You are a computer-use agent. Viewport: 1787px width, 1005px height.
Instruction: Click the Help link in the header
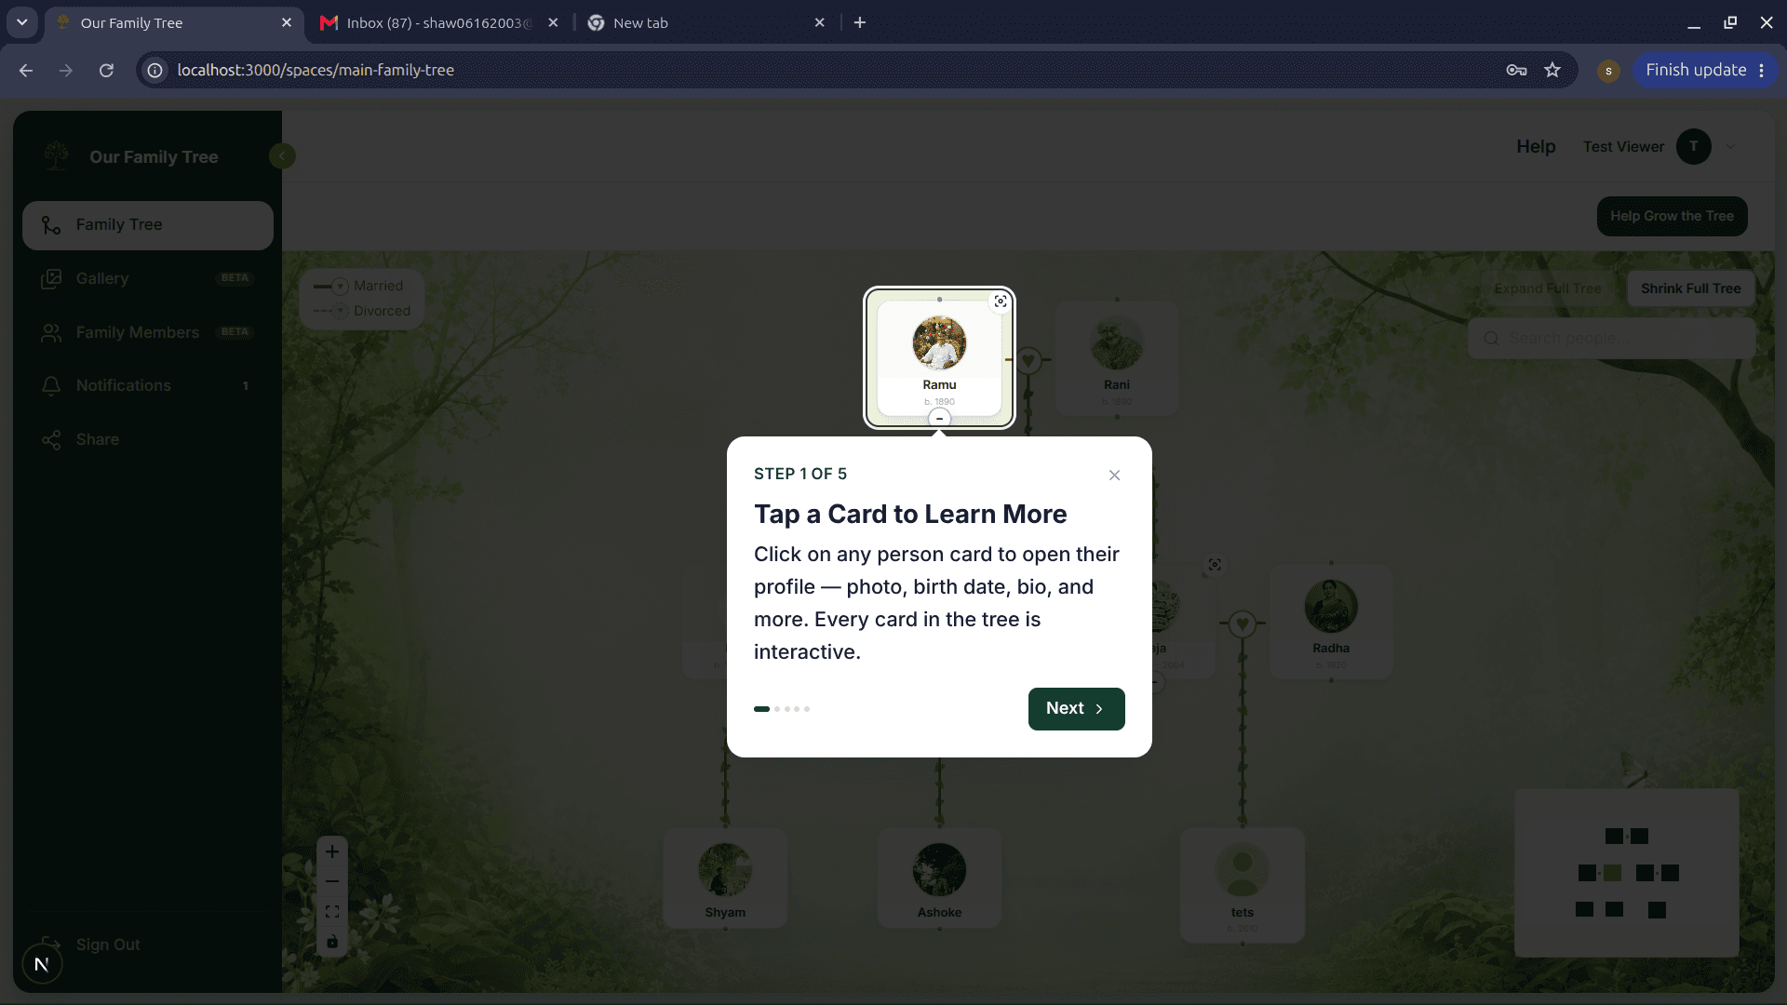coord(1536,146)
